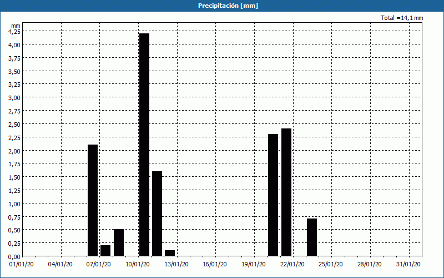Viewport: 444px width, 278px height.
Task: Click the 1,00 y-axis value
Action: coord(14,203)
